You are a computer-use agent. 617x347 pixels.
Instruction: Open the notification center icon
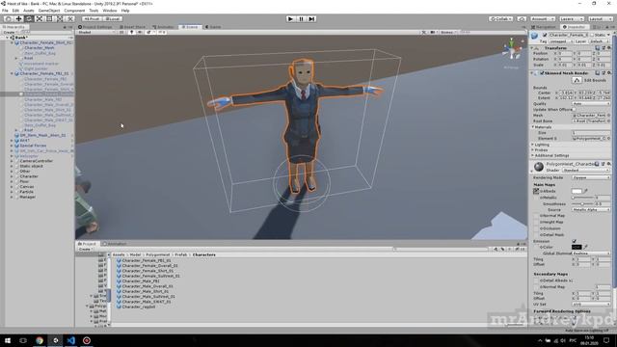pos(606,340)
